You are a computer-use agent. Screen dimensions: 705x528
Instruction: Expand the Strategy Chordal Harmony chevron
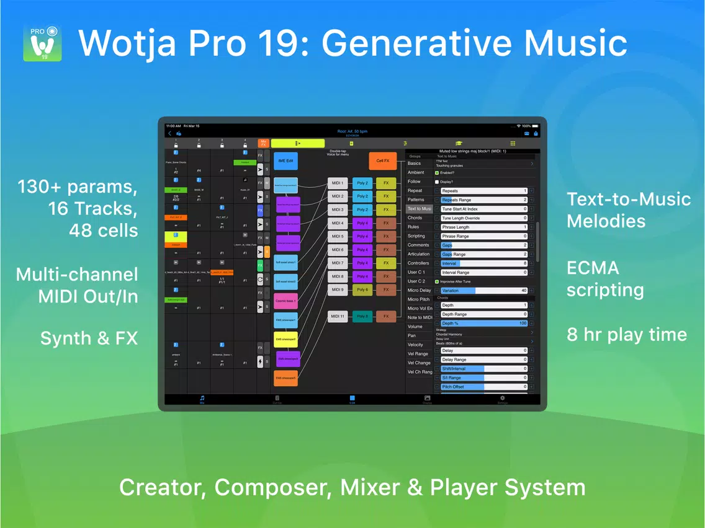(532, 332)
